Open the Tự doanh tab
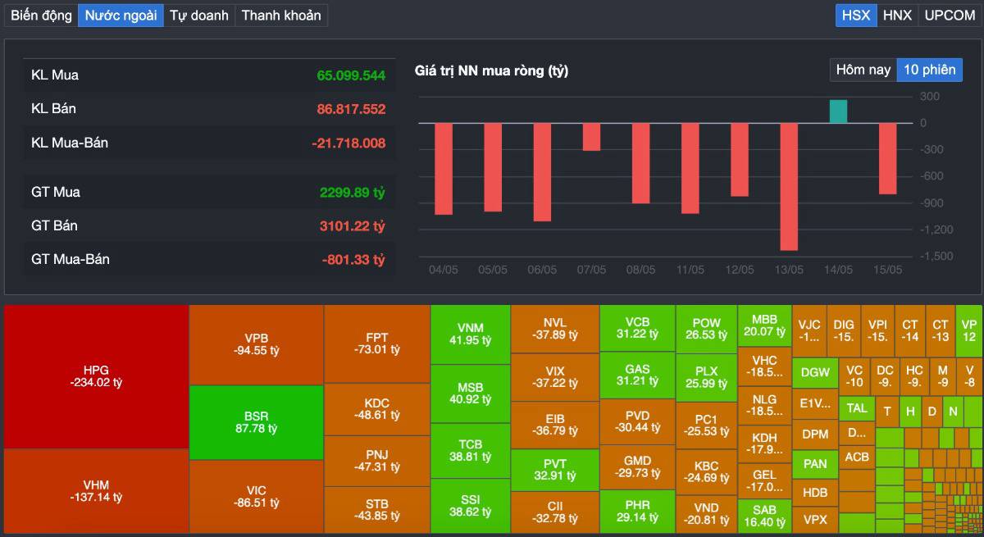 pos(199,15)
